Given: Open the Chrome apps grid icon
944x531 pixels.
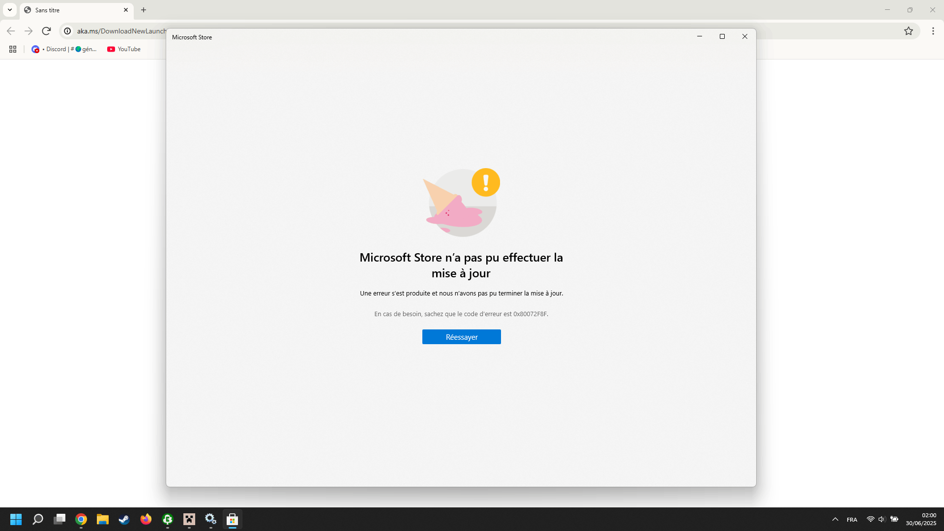Looking at the screenshot, I should tap(13, 49).
